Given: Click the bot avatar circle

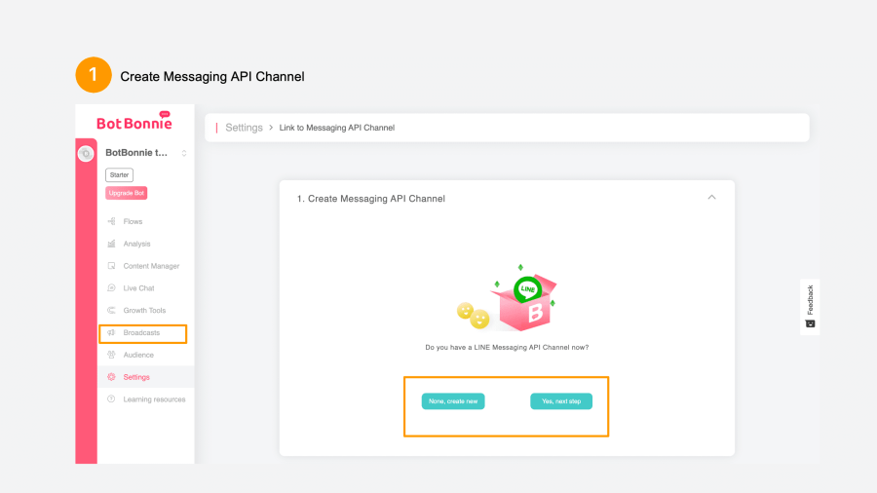Looking at the screenshot, I should coord(86,153).
